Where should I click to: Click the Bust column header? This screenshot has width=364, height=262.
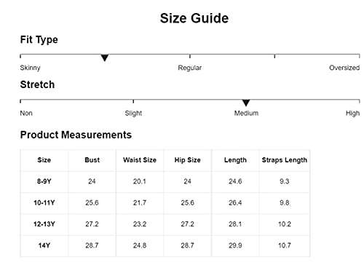tap(92, 160)
